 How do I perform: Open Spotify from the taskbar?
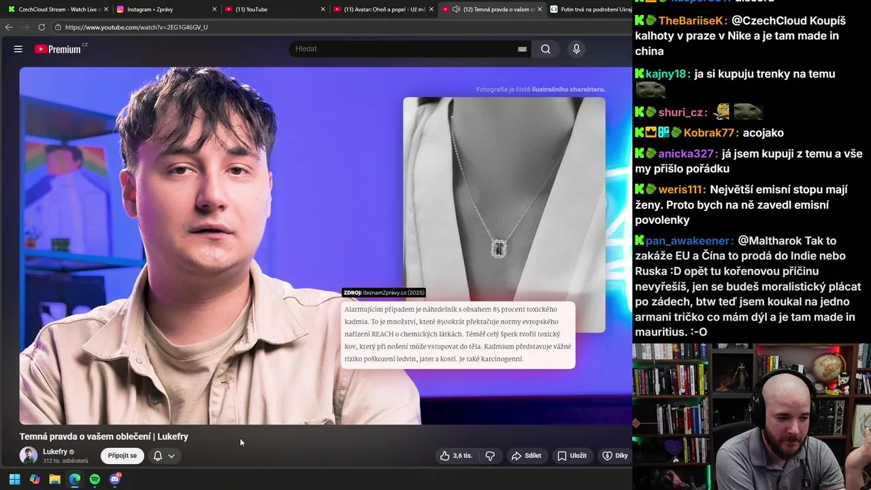pyautogui.click(x=95, y=479)
